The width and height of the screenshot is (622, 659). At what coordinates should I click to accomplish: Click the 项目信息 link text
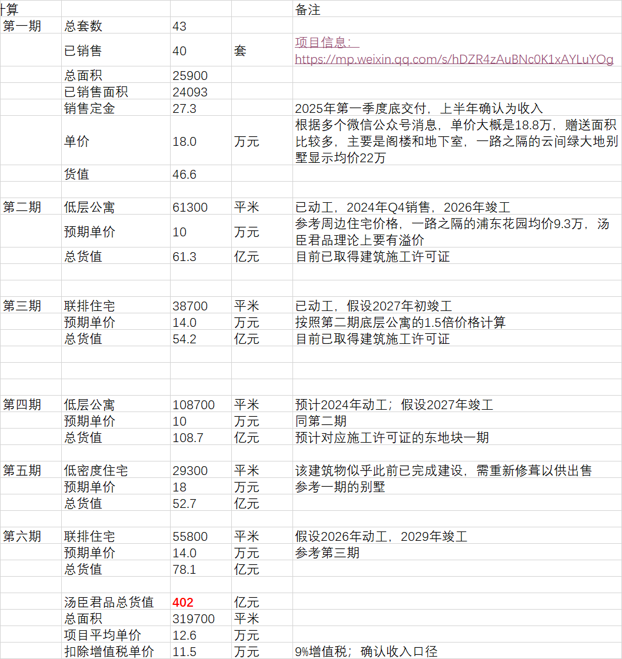327,42
